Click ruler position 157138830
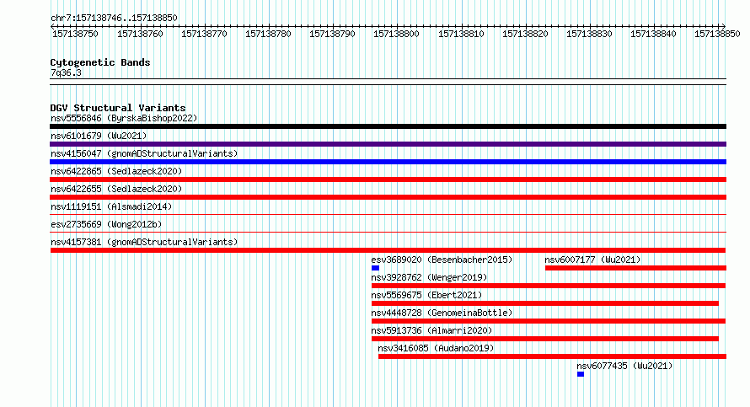Screen dimensions: 750x407 pyautogui.click(x=589, y=34)
